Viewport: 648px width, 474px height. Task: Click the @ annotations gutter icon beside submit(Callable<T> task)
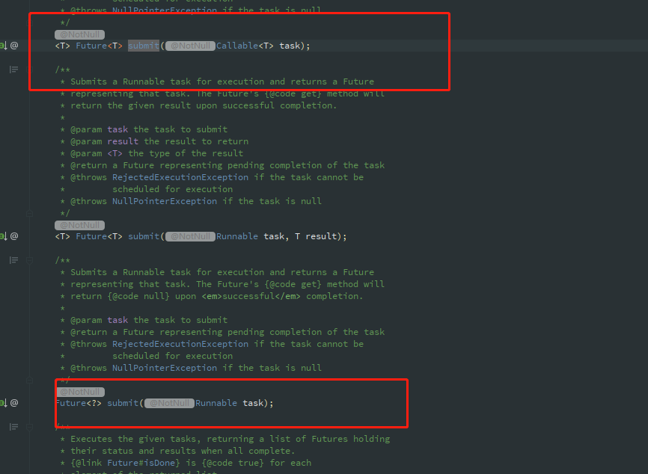(x=14, y=46)
